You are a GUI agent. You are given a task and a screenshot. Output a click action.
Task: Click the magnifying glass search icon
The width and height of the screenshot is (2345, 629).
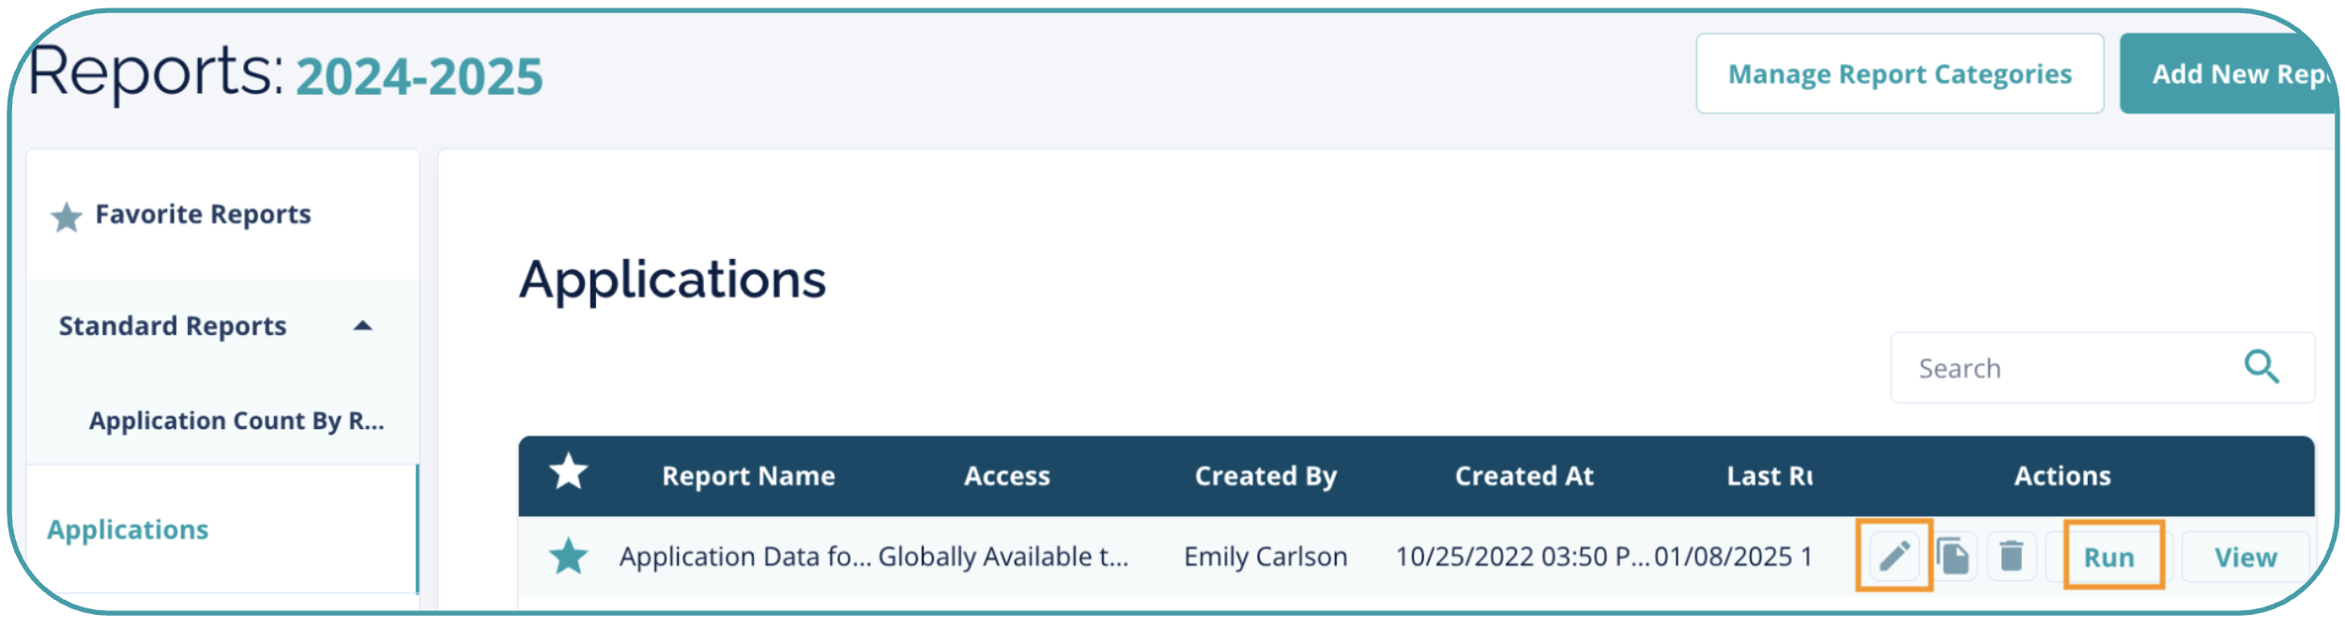tap(2261, 367)
